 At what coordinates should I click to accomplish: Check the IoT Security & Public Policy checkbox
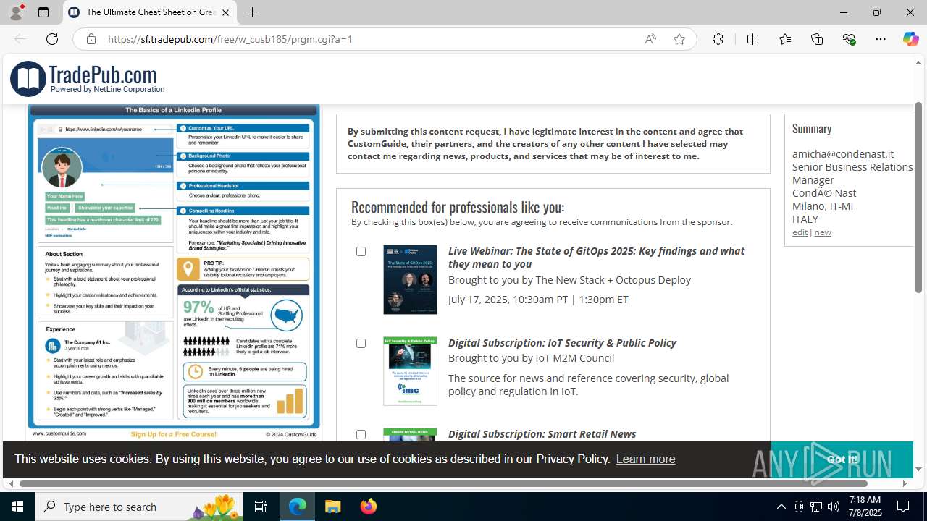361,343
